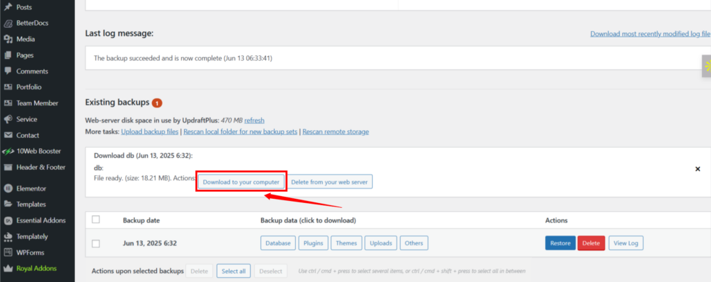Click the blue Restore button
Viewport: 711px width, 282px height.
[560, 243]
